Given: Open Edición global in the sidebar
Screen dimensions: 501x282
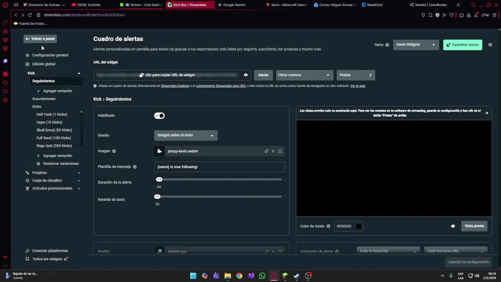Looking at the screenshot, I should (43, 64).
